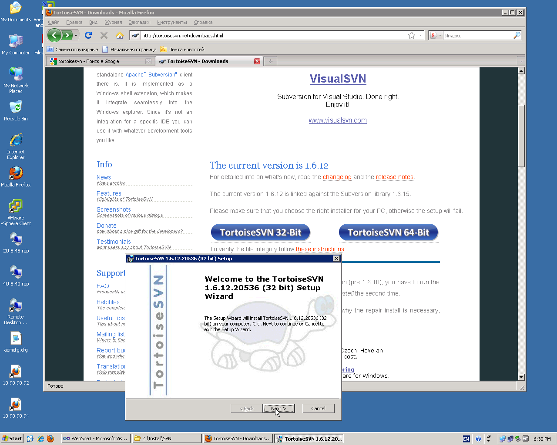Click the TortoiseSVN 64-Bit download button
557x445 pixels.
point(388,232)
